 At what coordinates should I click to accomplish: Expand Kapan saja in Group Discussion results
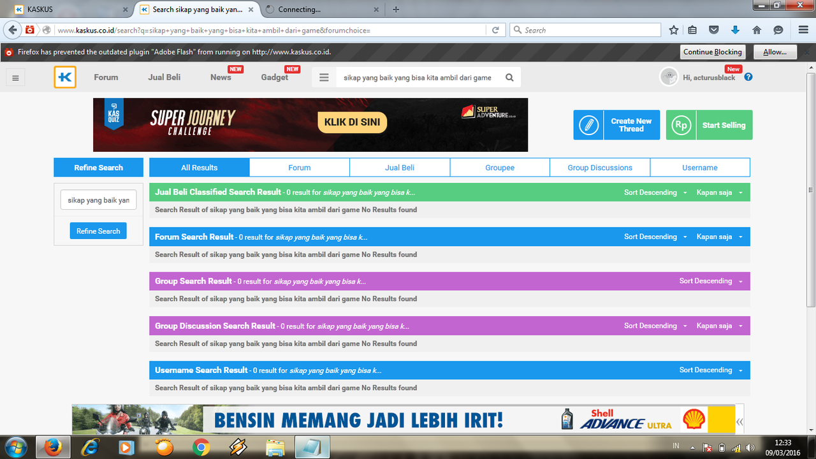tap(720, 326)
